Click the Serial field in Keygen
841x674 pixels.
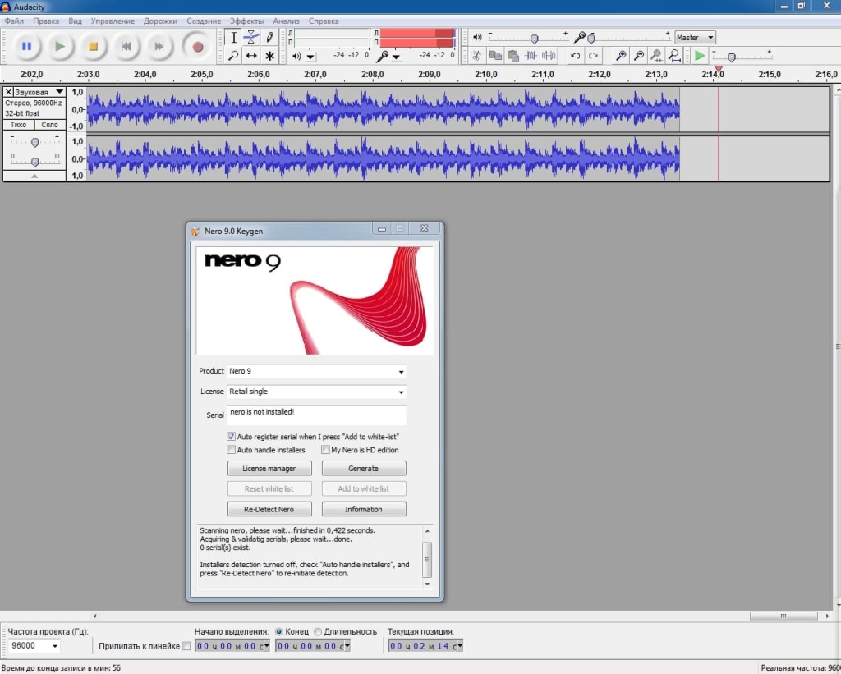[316, 415]
